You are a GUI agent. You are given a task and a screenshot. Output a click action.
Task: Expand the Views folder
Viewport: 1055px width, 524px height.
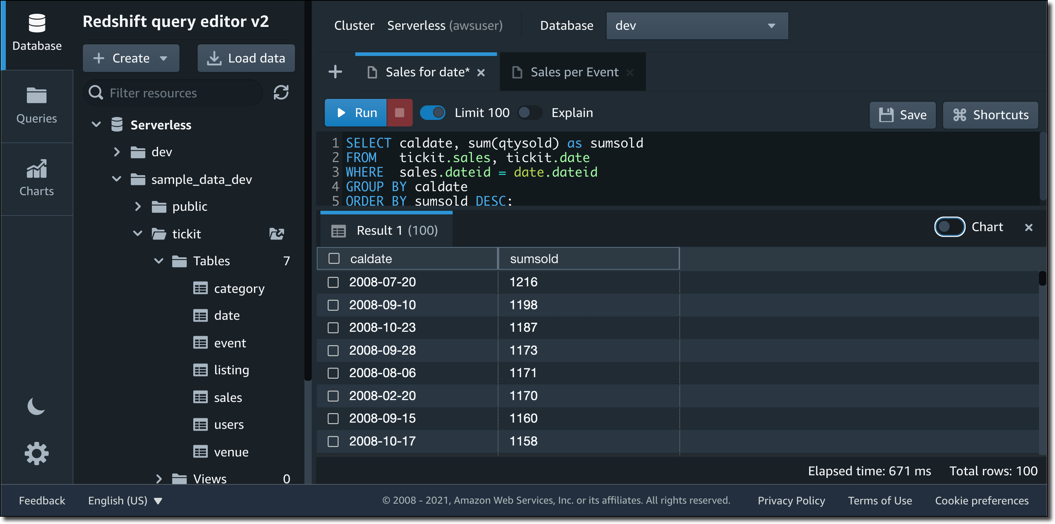coord(159,479)
